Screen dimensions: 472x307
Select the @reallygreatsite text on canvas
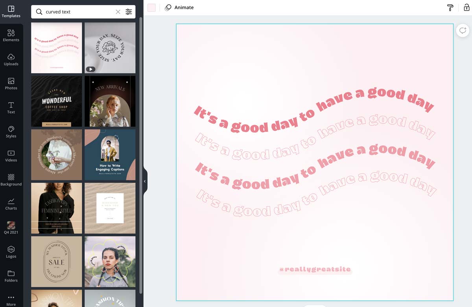pyautogui.click(x=315, y=270)
